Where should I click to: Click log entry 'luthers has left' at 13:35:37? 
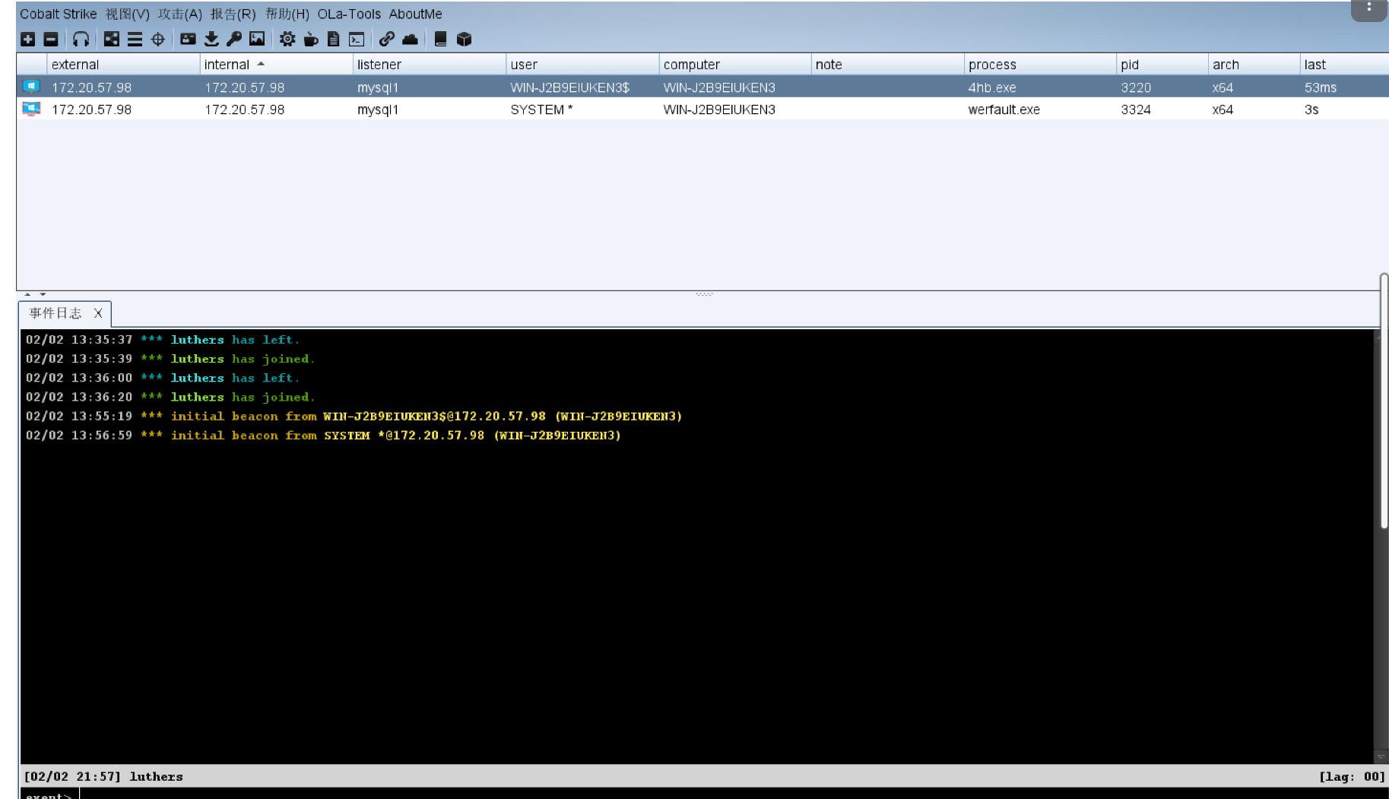[x=162, y=340]
